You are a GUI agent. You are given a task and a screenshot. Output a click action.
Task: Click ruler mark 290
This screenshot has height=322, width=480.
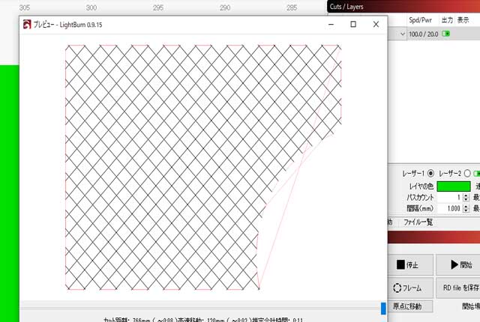tap(225, 7)
